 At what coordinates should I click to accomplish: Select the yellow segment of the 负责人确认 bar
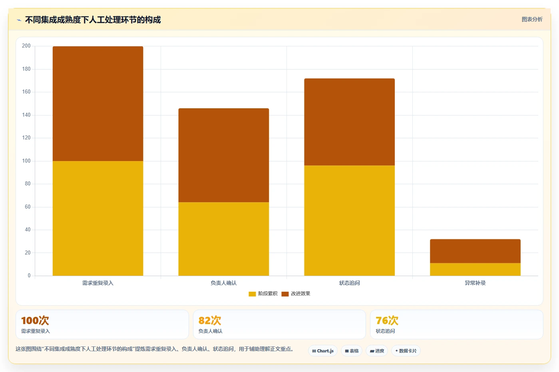224,239
